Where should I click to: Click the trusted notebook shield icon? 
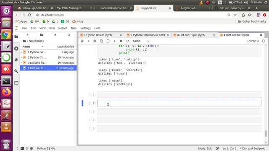pos(217,148)
